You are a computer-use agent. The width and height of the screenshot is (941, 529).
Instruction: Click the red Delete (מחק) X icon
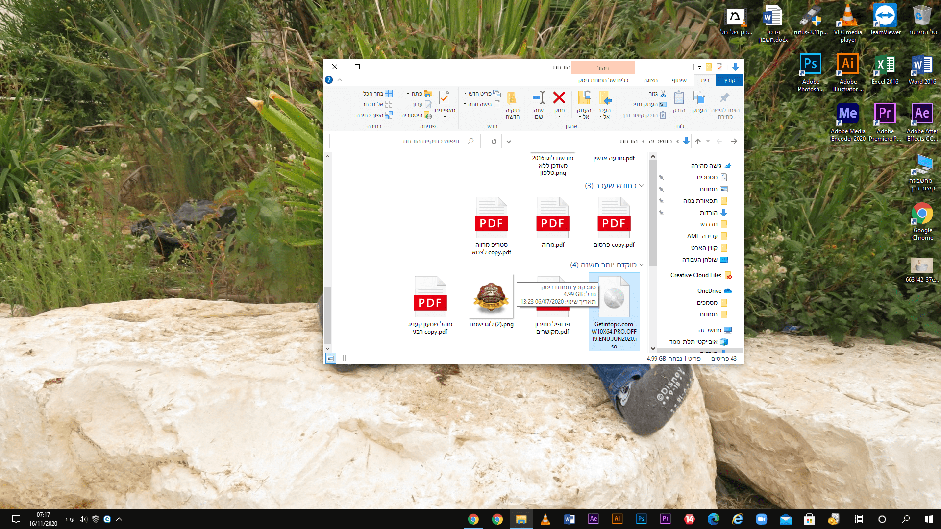tap(559, 98)
